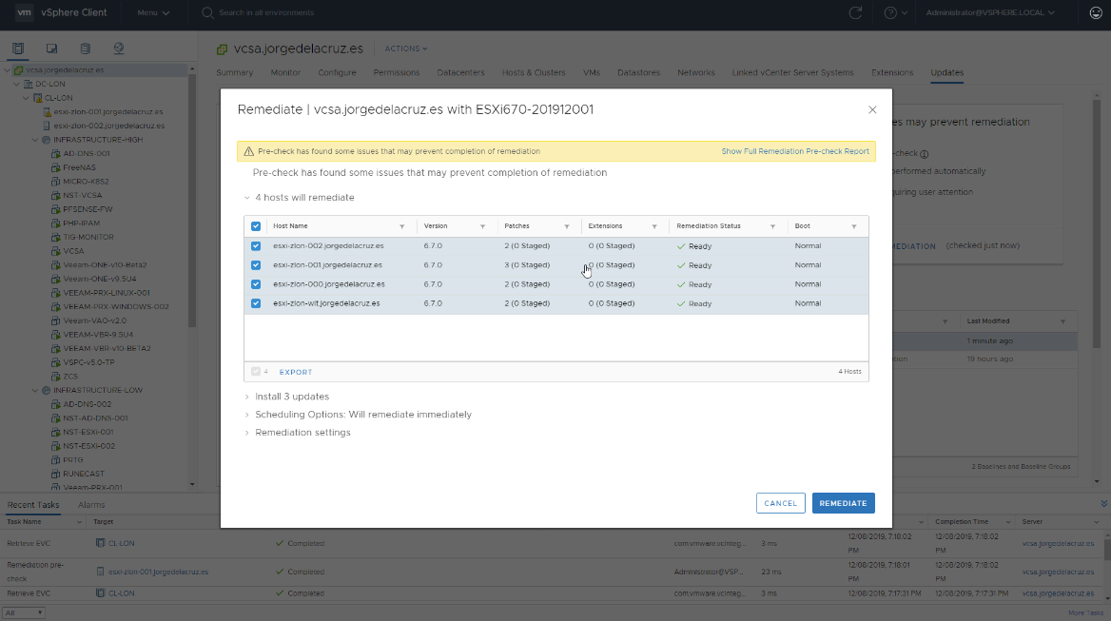Switch to the Monitor tab

click(285, 73)
